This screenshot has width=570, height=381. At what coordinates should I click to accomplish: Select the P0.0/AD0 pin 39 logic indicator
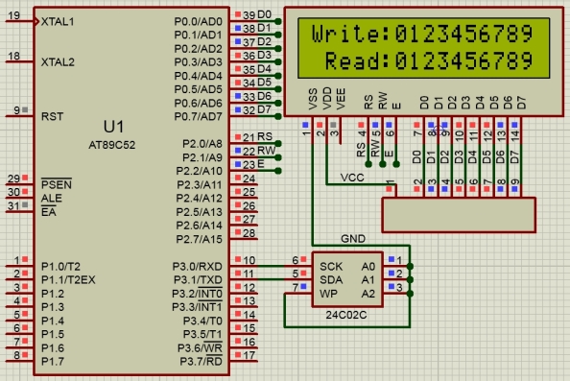(x=238, y=14)
